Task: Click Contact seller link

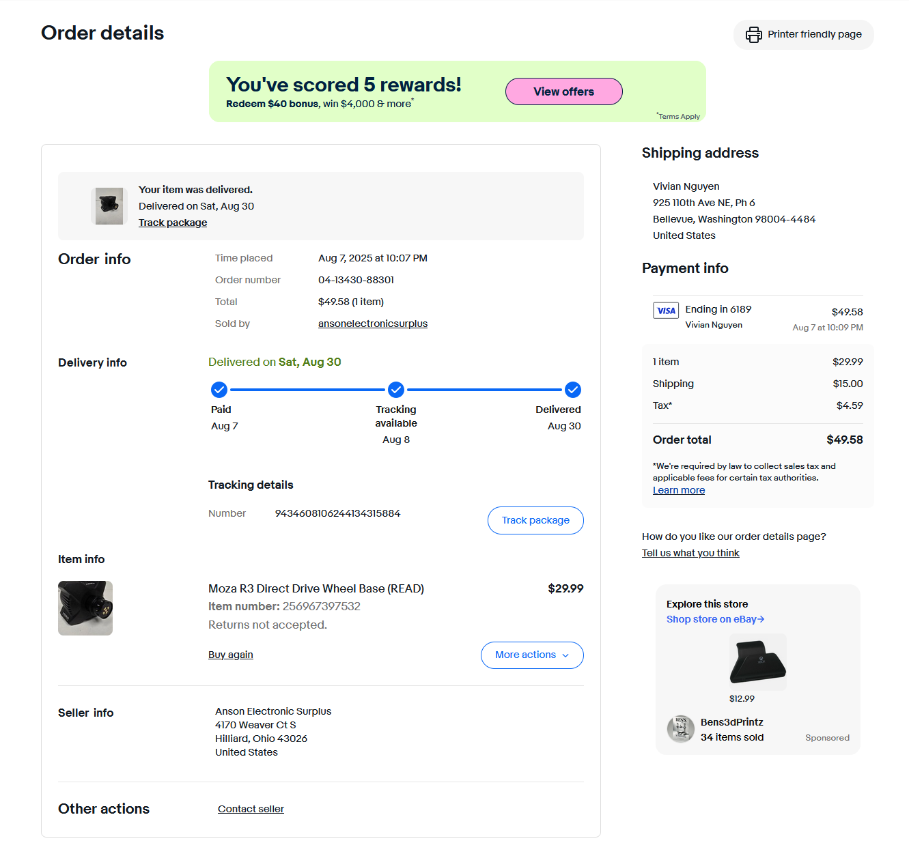Action: pyautogui.click(x=251, y=809)
